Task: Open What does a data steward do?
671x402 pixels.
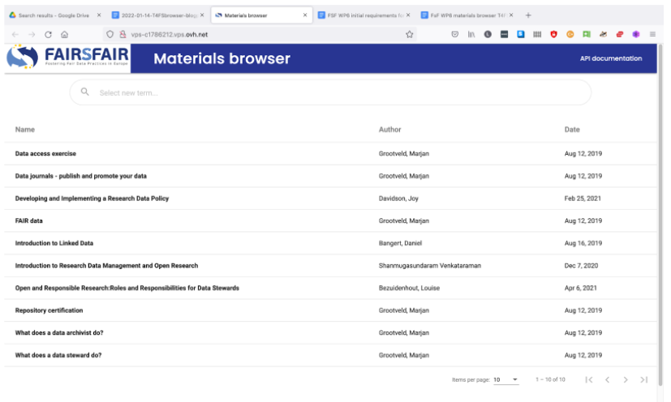Action: (58, 355)
